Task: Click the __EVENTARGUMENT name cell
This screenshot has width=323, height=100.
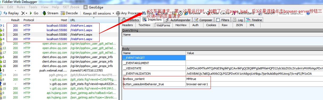Action: click(x=154, y=63)
